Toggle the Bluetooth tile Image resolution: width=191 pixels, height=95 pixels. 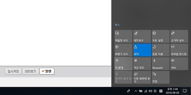(x=160, y=64)
